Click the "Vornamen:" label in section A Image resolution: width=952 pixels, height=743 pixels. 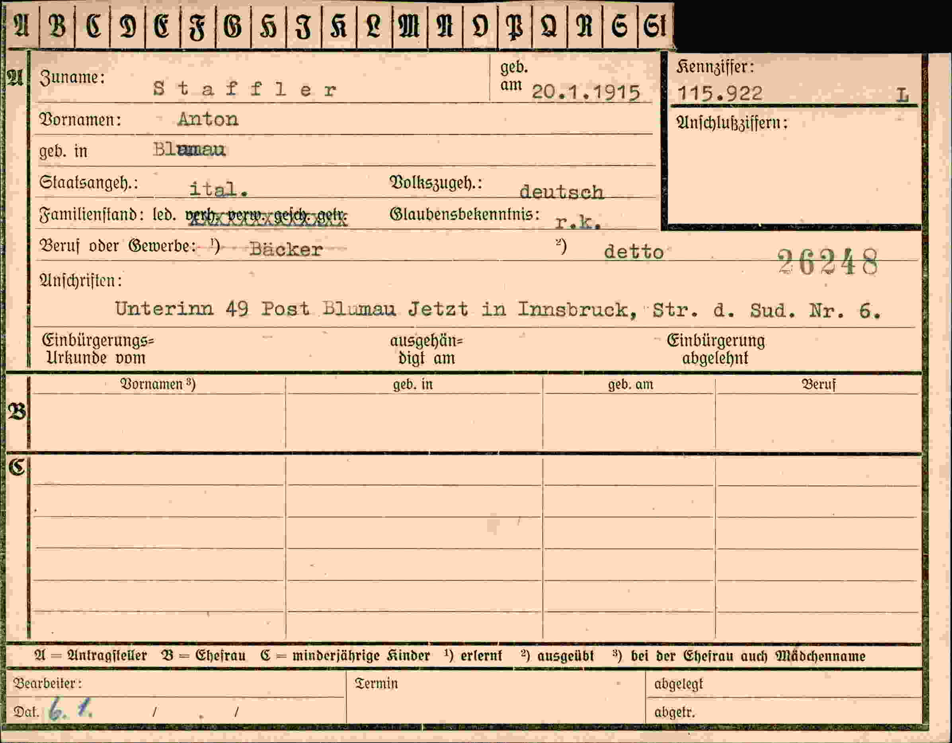pyautogui.click(x=80, y=119)
